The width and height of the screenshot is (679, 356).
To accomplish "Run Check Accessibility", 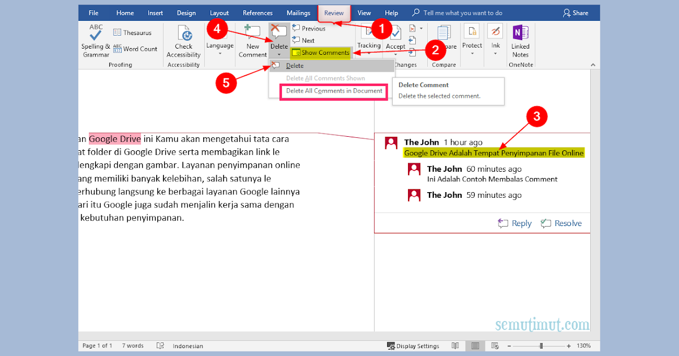I will [183, 41].
